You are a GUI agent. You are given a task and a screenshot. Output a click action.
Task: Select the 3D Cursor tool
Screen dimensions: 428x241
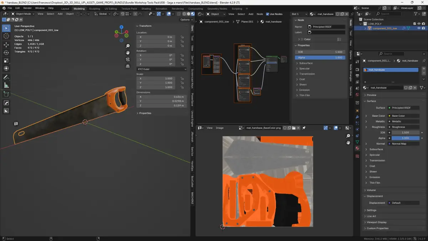tap(6, 36)
